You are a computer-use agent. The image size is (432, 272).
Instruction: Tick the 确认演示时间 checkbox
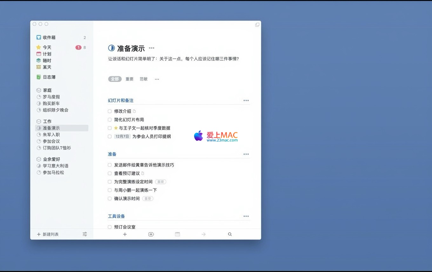click(x=110, y=199)
